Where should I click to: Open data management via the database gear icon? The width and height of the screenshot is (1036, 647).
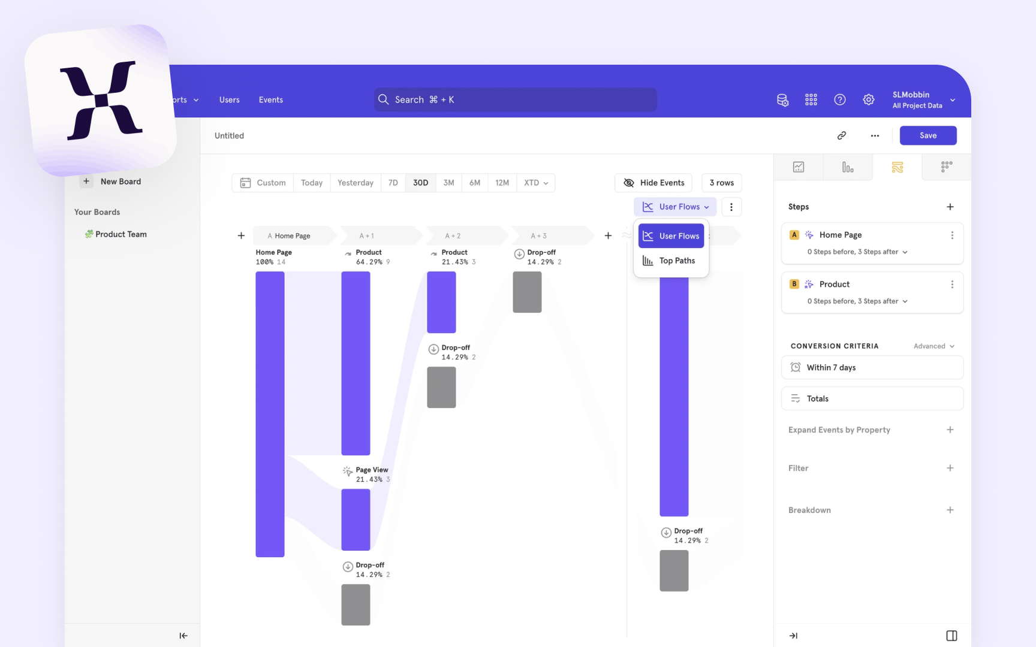click(x=782, y=99)
